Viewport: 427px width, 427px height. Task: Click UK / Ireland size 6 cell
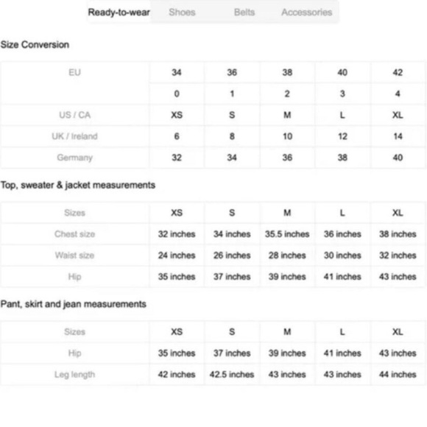point(177,136)
